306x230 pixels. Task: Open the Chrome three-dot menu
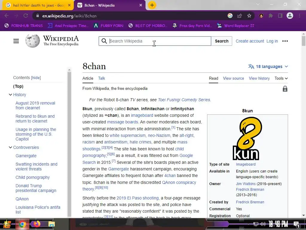tap(299, 16)
